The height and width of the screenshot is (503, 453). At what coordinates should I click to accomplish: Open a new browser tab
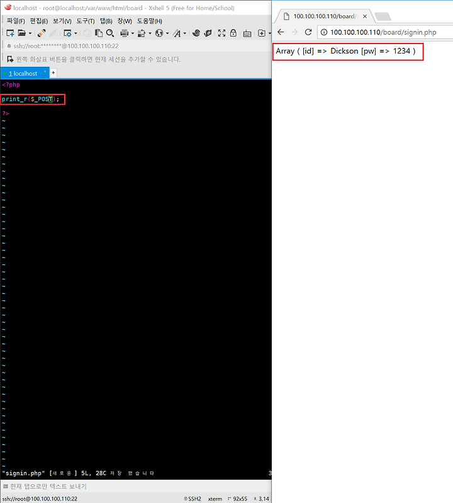click(383, 16)
